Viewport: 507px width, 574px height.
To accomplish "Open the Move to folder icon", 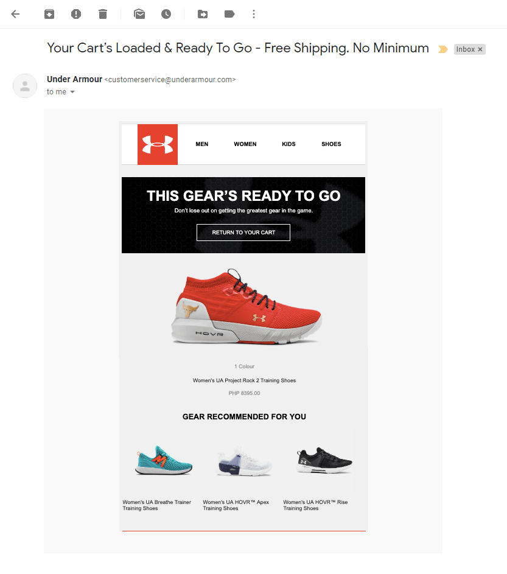I will click(x=203, y=14).
